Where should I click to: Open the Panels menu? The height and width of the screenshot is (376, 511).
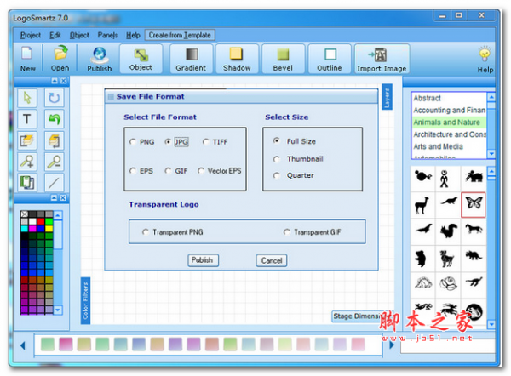click(x=107, y=35)
